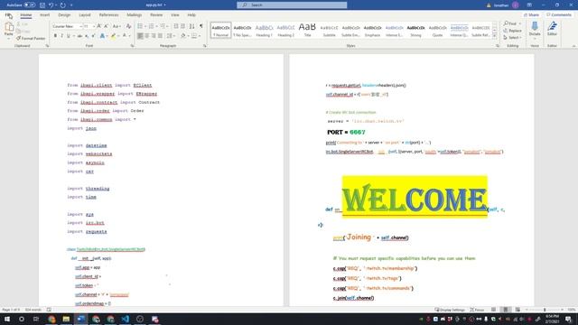Viewport: 578px width, 325px height.
Task: Click the Replace button
Action: [512, 31]
